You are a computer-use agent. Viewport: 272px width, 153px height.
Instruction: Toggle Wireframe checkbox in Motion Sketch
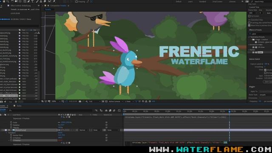coord(265,70)
